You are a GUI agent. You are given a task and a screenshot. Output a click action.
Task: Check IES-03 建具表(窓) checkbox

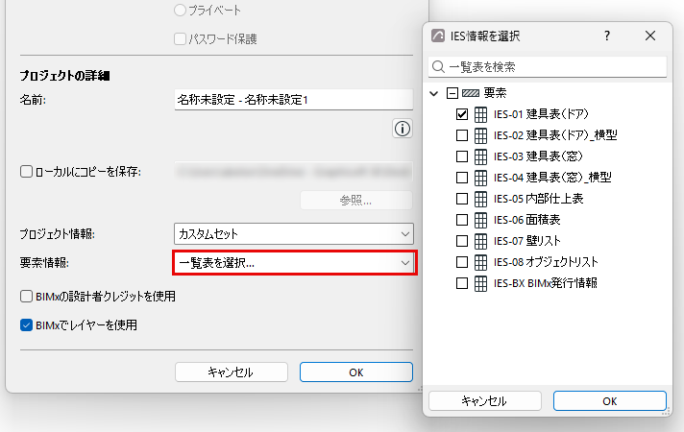click(461, 156)
